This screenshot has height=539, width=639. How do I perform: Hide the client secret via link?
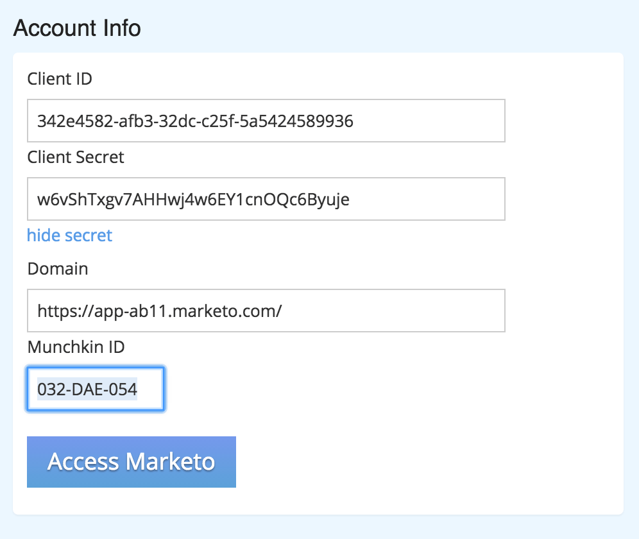(x=69, y=235)
